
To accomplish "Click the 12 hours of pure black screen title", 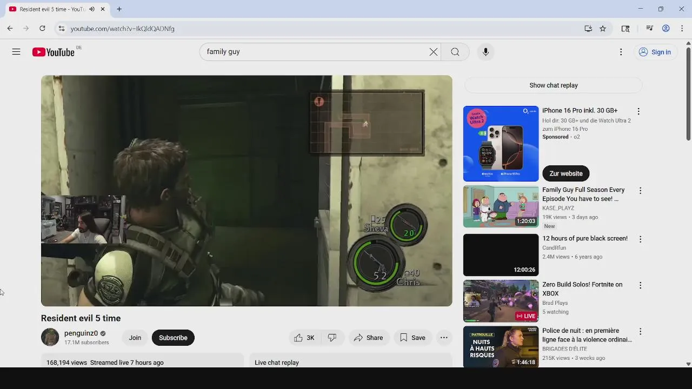I will pyautogui.click(x=585, y=238).
